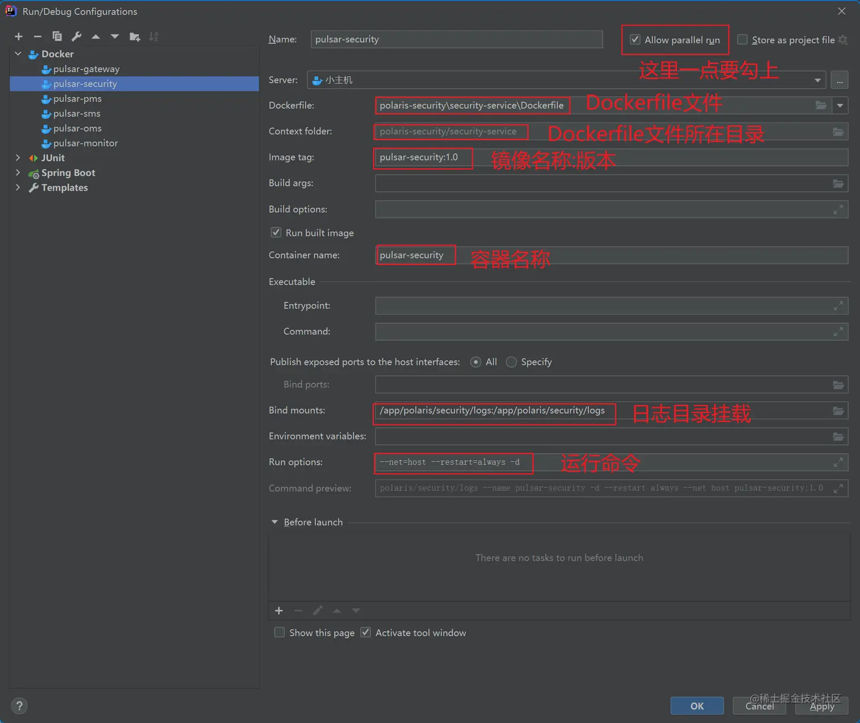The height and width of the screenshot is (723, 860).
Task: Expand the Spring Boot node
Action: [x=18, y=172]
